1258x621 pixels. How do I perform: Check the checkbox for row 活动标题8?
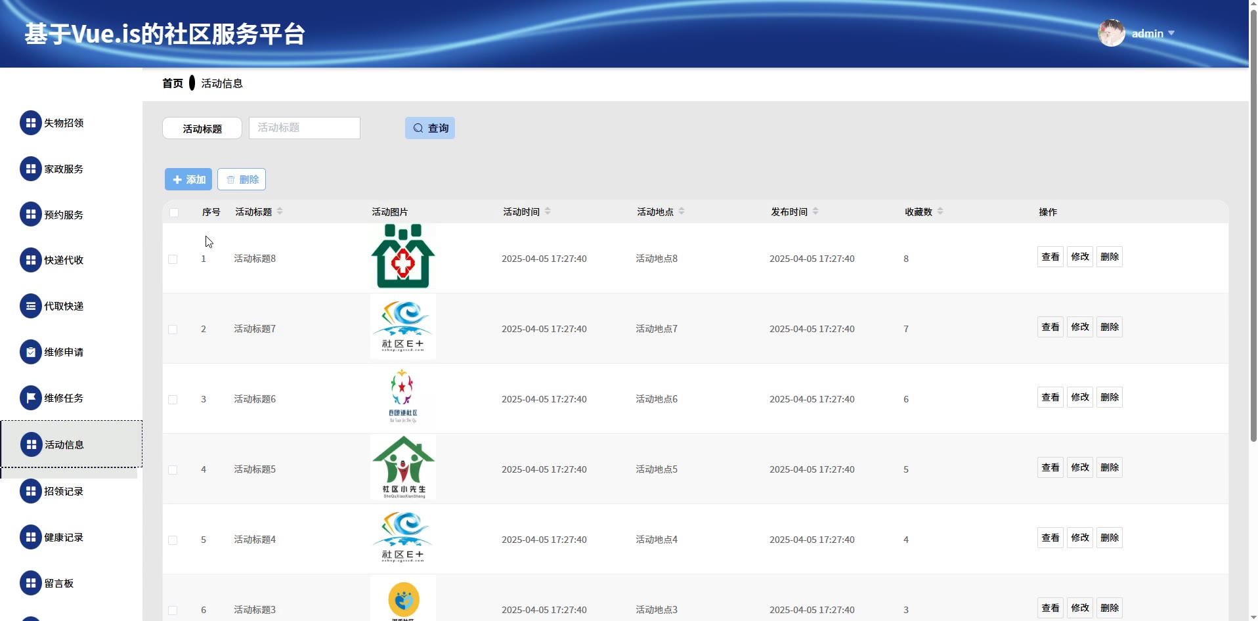coord(173,259)
